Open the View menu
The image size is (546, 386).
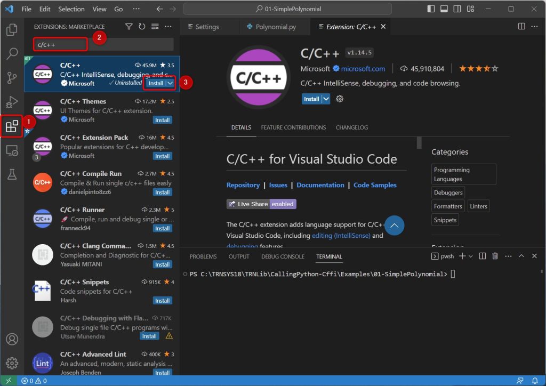[x=99, y=9]
